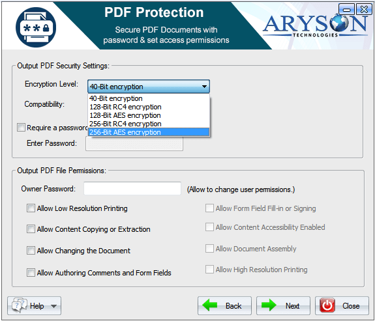Click the PDF Protection printer lock logo

36,27
